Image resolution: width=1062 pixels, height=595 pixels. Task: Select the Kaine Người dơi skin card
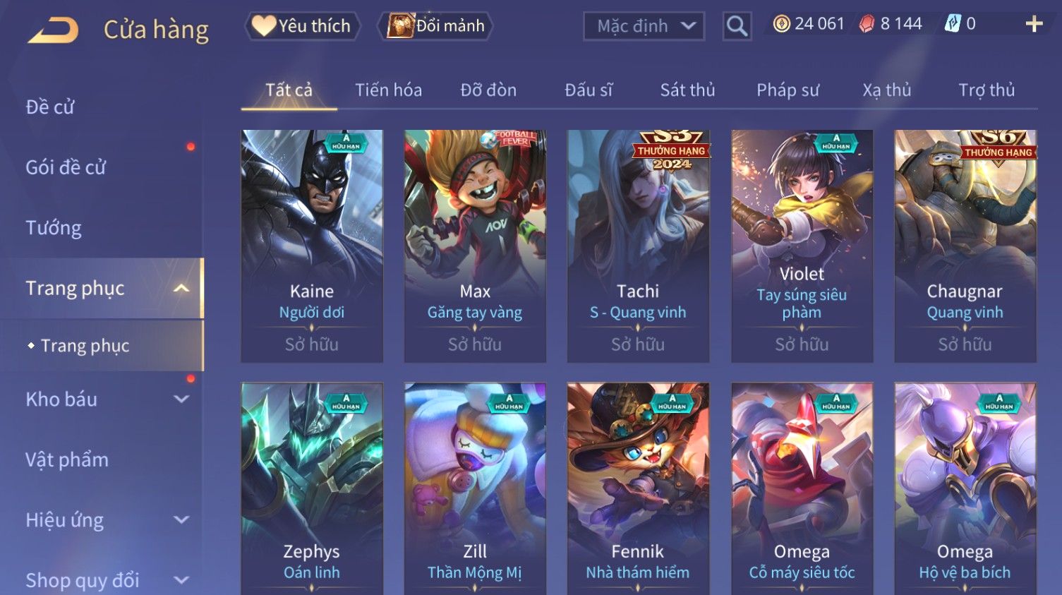point(312,246)
